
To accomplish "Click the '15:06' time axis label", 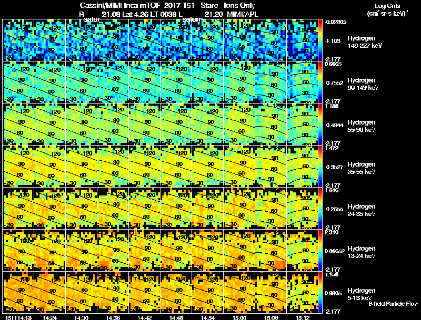I will pyautogui.click(x=271, y=317).
